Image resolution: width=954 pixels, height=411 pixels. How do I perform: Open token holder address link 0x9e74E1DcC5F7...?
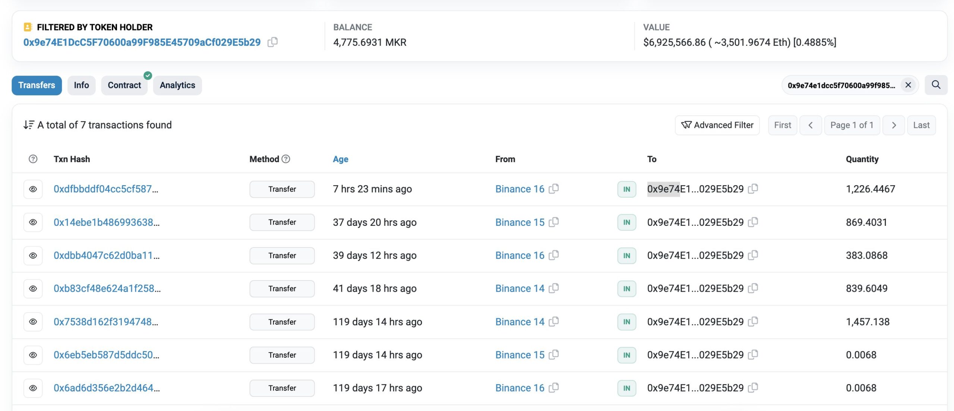(142, 42)
